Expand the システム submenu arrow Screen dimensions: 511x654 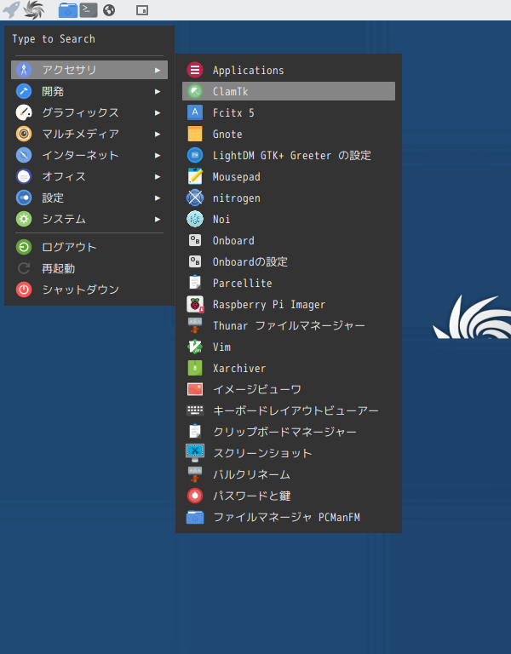point(158,219)
